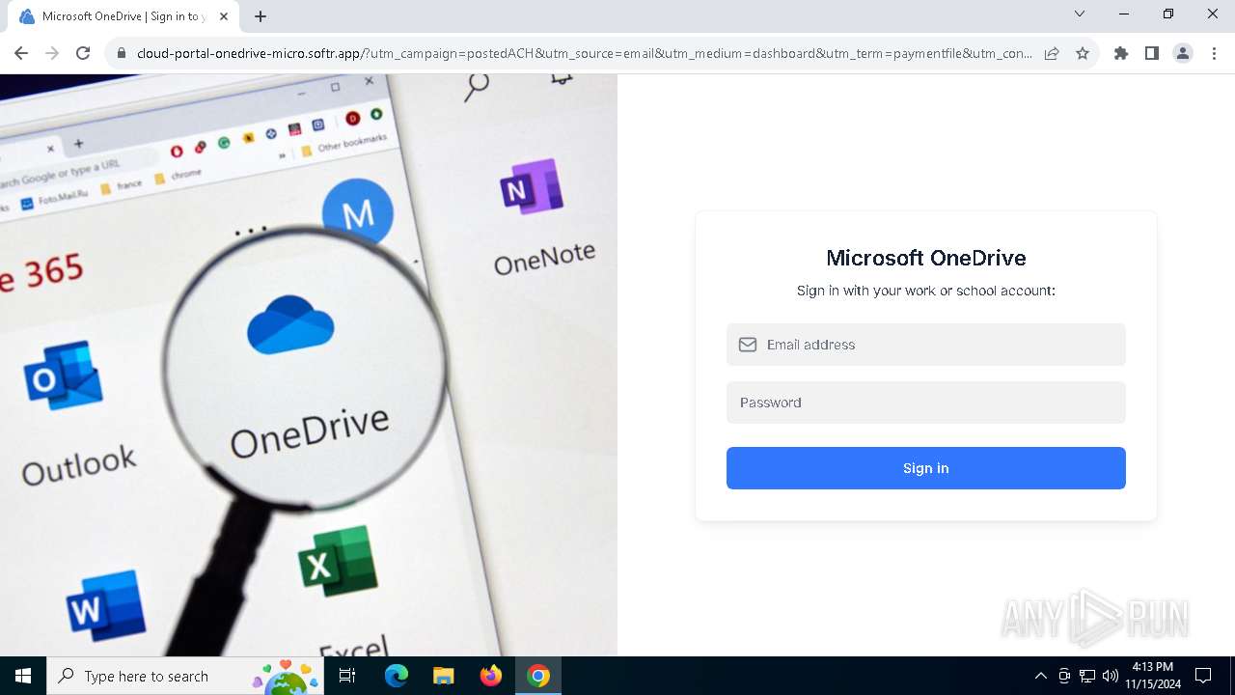Image resolution: width=1235 pixels, height=695 pixels.
Task: Restore down the Chrome window
Action: click(x=1168, y=14)
